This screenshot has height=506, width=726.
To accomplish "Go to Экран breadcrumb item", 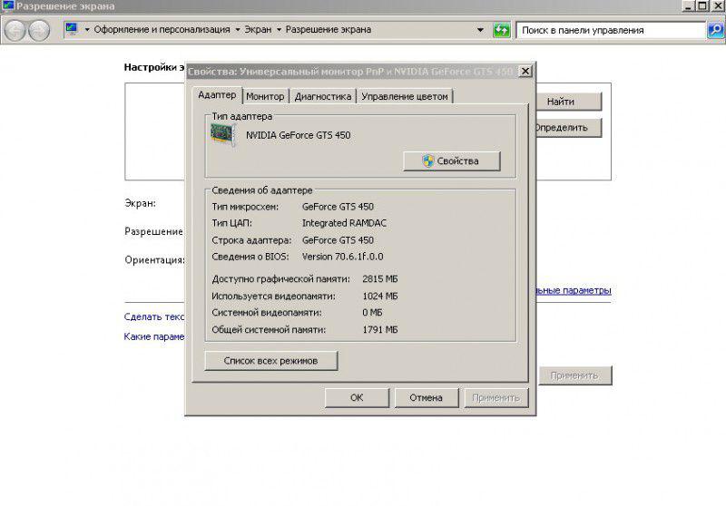I will pyautogui.click(x=258, y=30).
